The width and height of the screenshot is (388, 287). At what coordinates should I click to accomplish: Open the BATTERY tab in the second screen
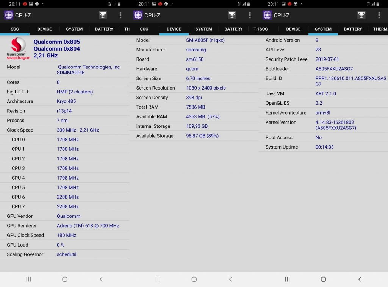click(x=233, y=29)
